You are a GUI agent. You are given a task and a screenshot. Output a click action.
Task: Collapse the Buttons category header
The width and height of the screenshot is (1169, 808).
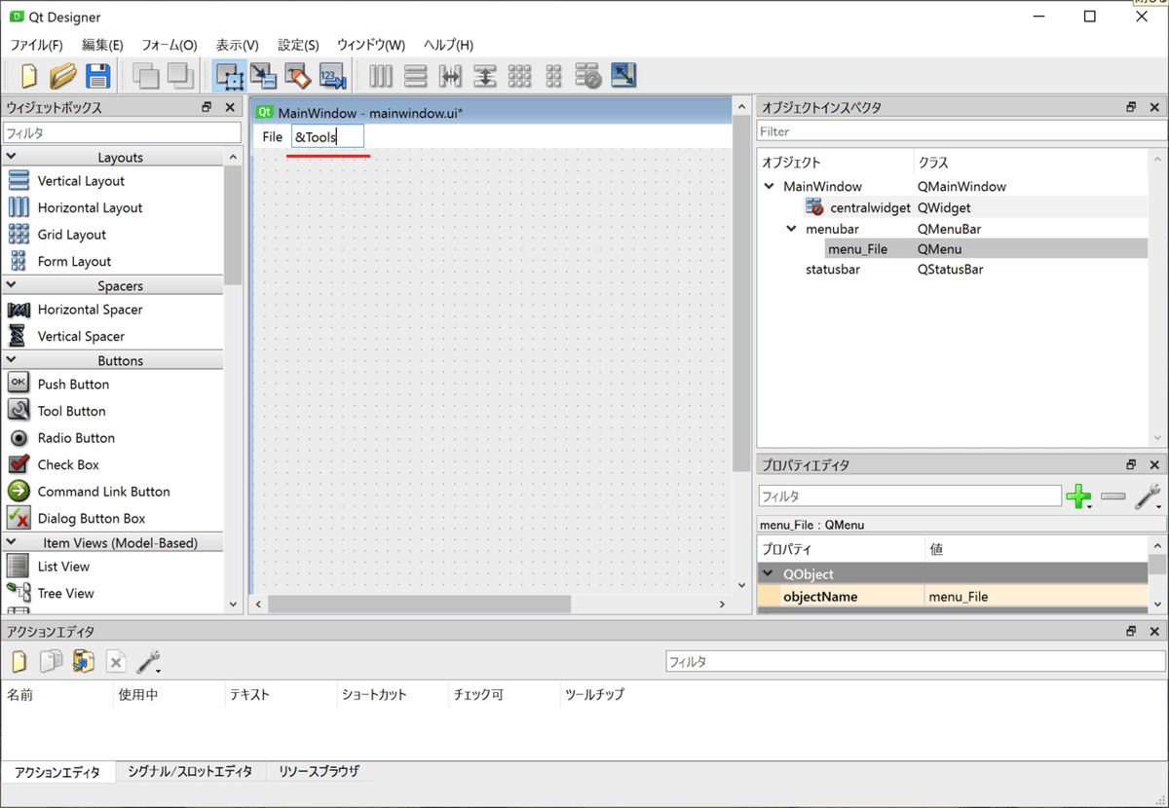(12, 360)
